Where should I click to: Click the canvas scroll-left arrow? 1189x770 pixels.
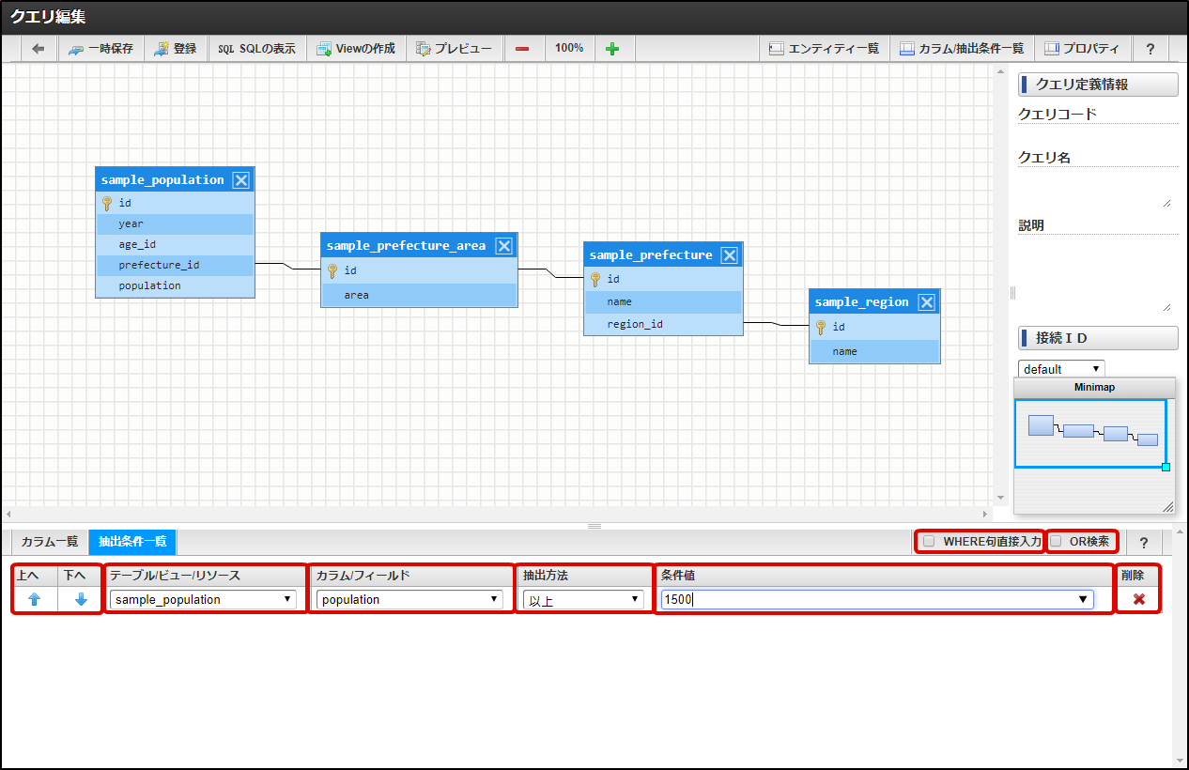(x=8, y=515)
